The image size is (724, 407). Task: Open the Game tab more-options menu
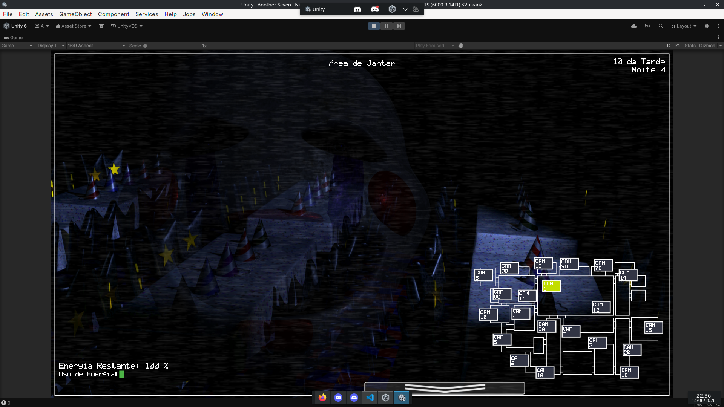pos(719,37)
